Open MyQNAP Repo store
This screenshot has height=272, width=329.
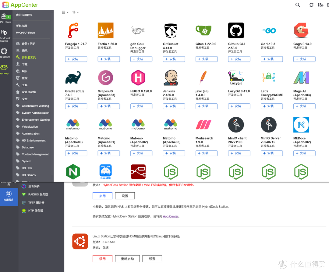25,33
